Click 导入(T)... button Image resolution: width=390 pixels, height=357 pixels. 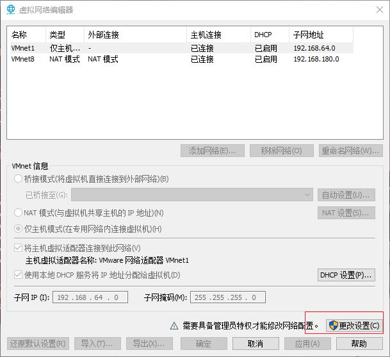point(97,344)
